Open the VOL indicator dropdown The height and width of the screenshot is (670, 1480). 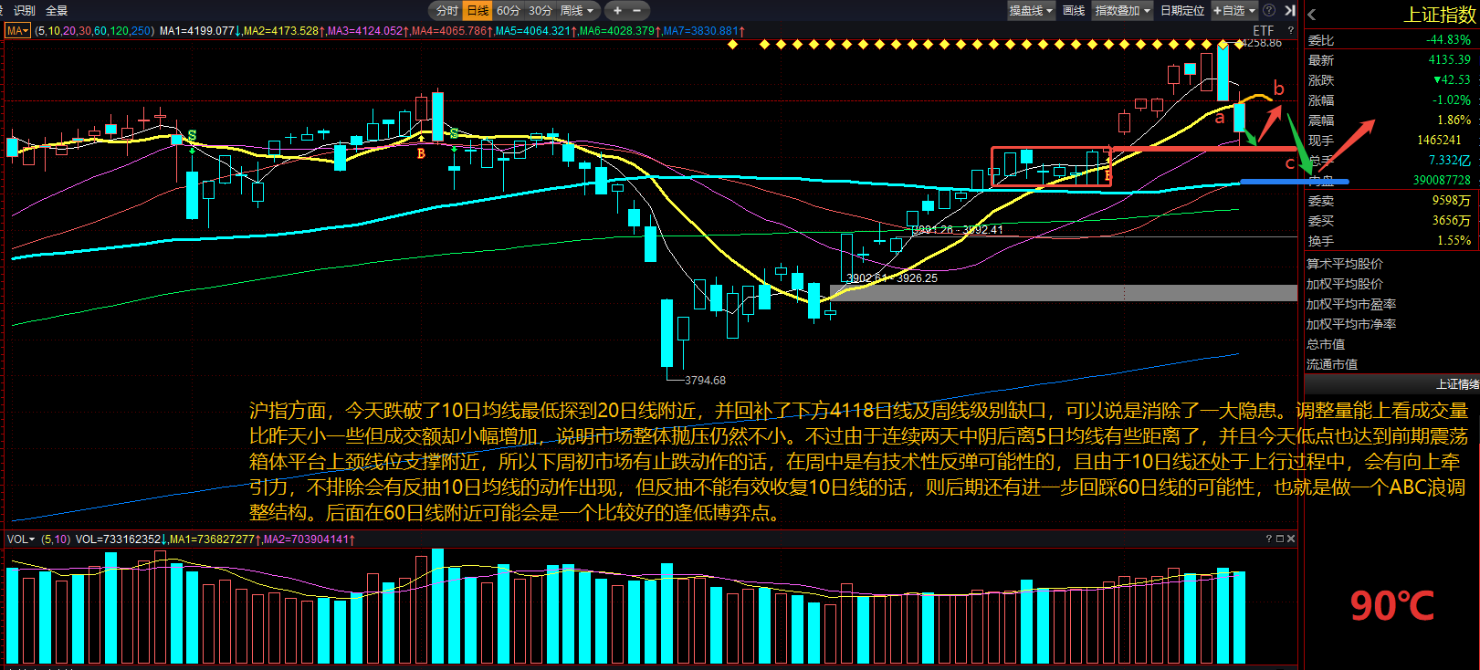(x=21, y=539)
